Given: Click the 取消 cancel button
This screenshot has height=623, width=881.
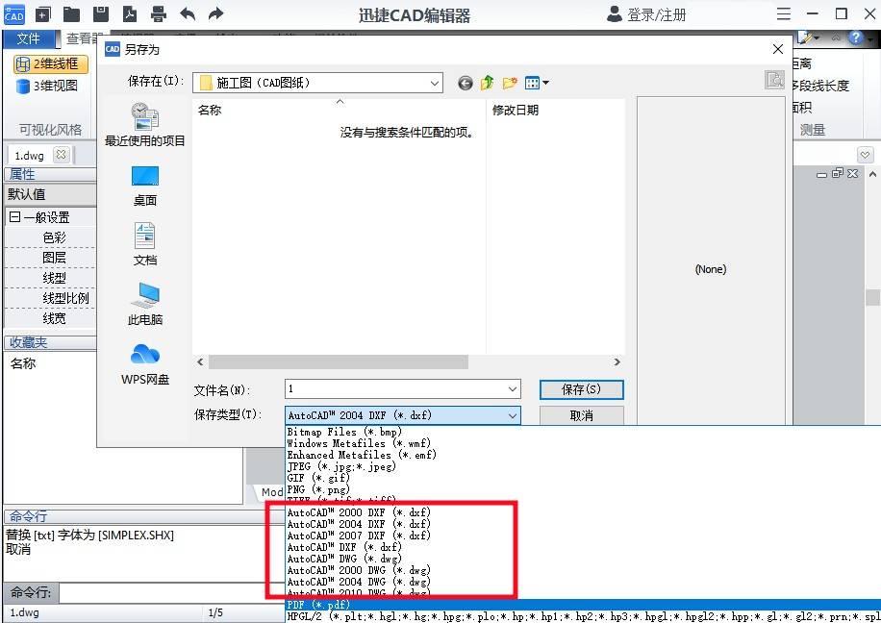Looking at the screenshot, I should tap(582, 415).
